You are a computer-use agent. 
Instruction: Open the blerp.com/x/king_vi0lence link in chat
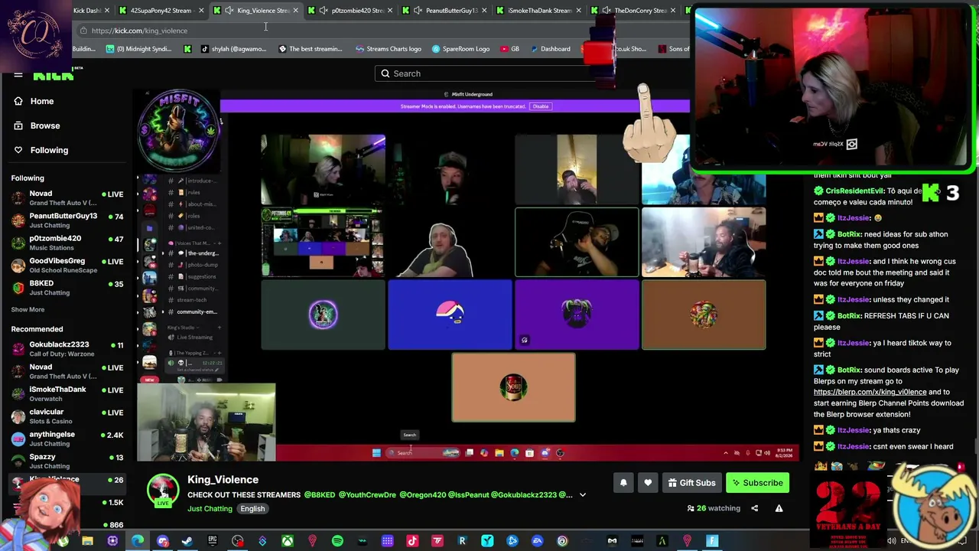point(870,392)
